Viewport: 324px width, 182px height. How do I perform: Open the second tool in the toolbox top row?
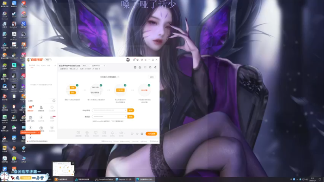[x=41, y=108]
